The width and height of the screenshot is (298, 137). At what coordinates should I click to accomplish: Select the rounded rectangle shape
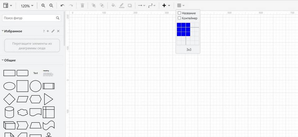pyautogui.click(x=22, y=73)
